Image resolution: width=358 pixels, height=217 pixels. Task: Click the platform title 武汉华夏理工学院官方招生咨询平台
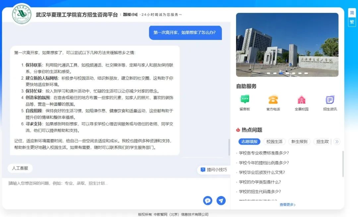coord(77,15)
